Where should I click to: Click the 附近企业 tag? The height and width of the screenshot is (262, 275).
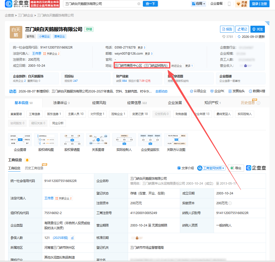pyautogui.click(x=177, y=66)
